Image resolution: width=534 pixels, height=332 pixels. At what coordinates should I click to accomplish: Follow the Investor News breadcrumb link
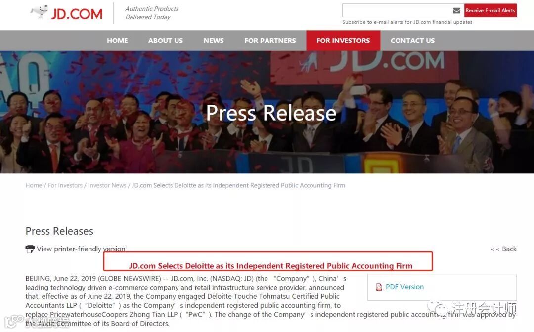pyautogui.click(x=107, y=185)
